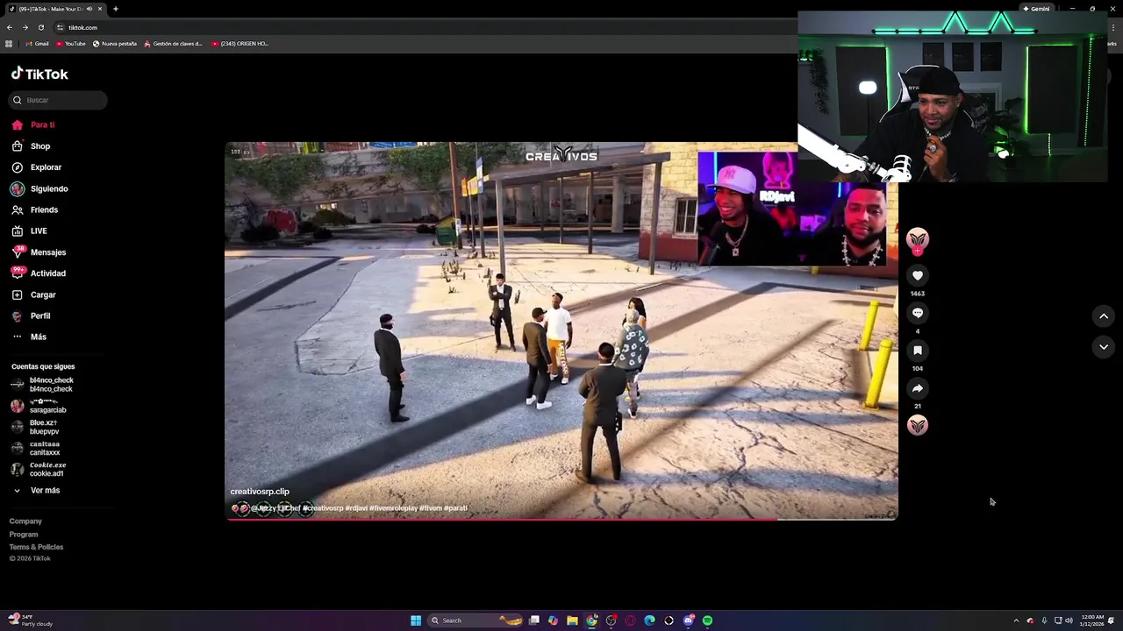Go back in browser
1123x631 pixels.
coord(10,27)
